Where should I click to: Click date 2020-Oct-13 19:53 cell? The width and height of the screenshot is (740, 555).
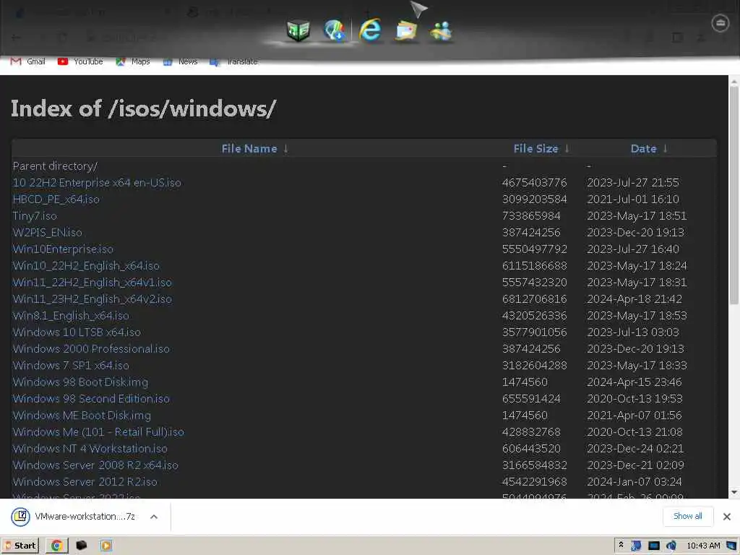pyautogui.click(x=634, y=399)
